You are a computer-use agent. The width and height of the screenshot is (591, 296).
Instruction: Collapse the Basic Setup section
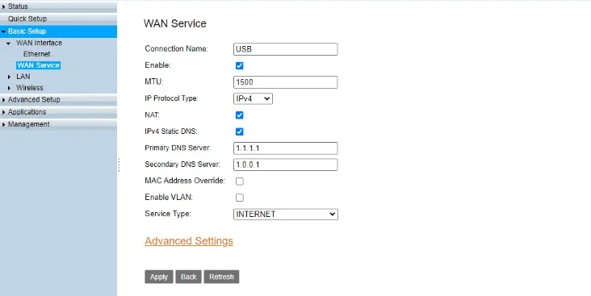coord(4,31)
